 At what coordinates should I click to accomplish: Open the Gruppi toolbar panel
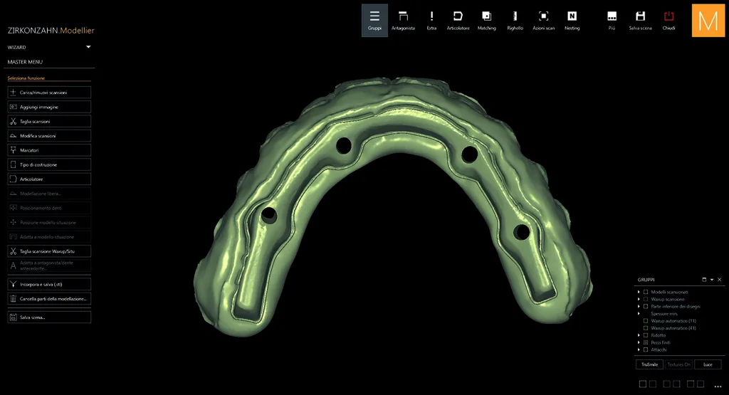click(x=374, y=21)
